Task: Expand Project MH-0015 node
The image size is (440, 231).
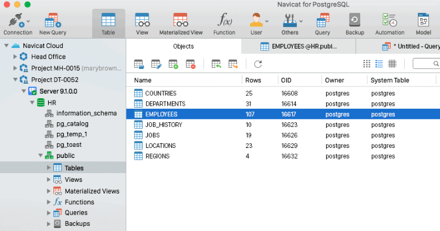Action: point(15,68)
